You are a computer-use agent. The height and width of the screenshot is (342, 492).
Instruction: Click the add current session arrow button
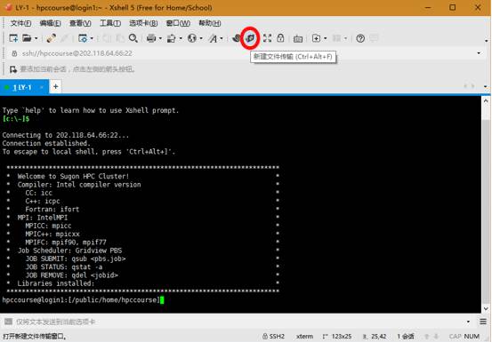[x=13, y=69]
